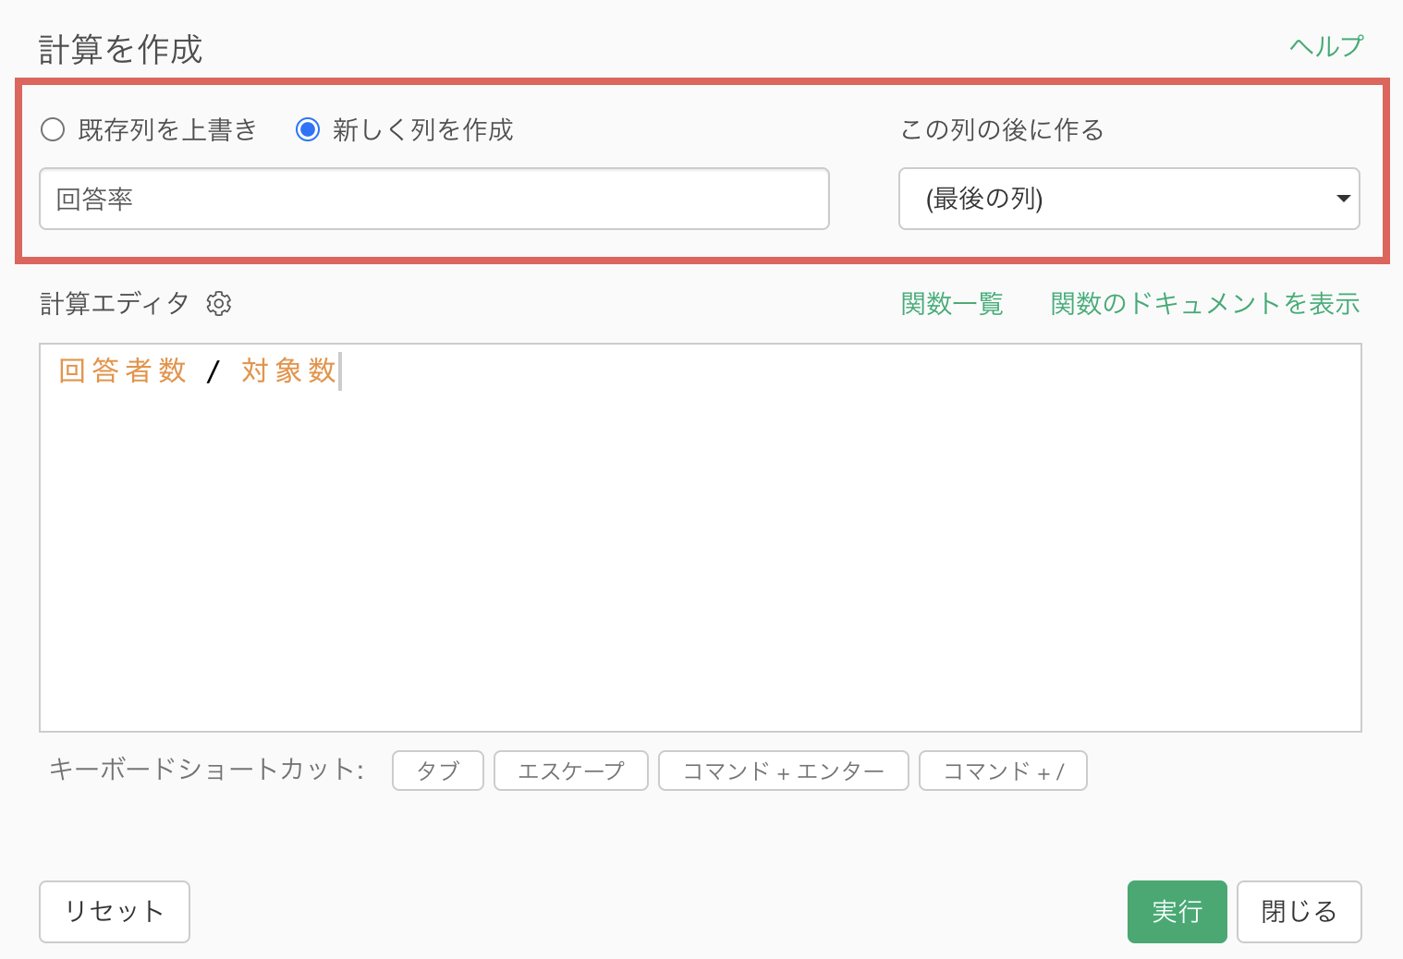Open 関数一覧 link
Viewport: 1403px width, 959px height.
click(x=952, y=303)
